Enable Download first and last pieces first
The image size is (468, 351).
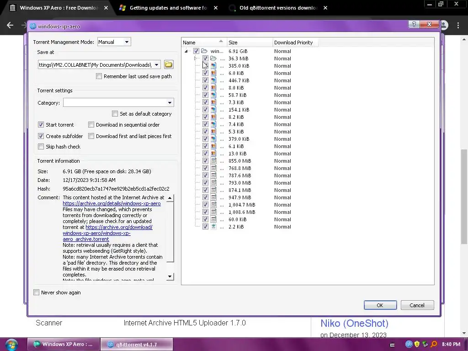click(x=91, y=136)
